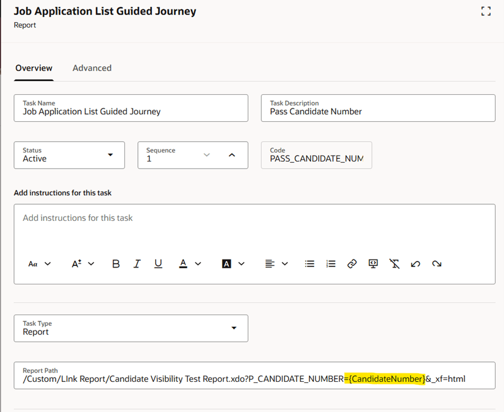Expand panel with the fullscreen icon
This screenshot has width=504, height=412.
click(486, 11)
